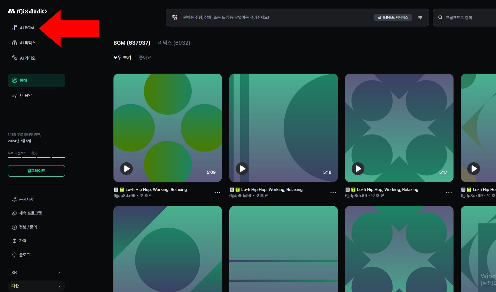This screenshot has width=496, height=292.
Task: Open 공지사항 announcements
Action: click(23, 199)
